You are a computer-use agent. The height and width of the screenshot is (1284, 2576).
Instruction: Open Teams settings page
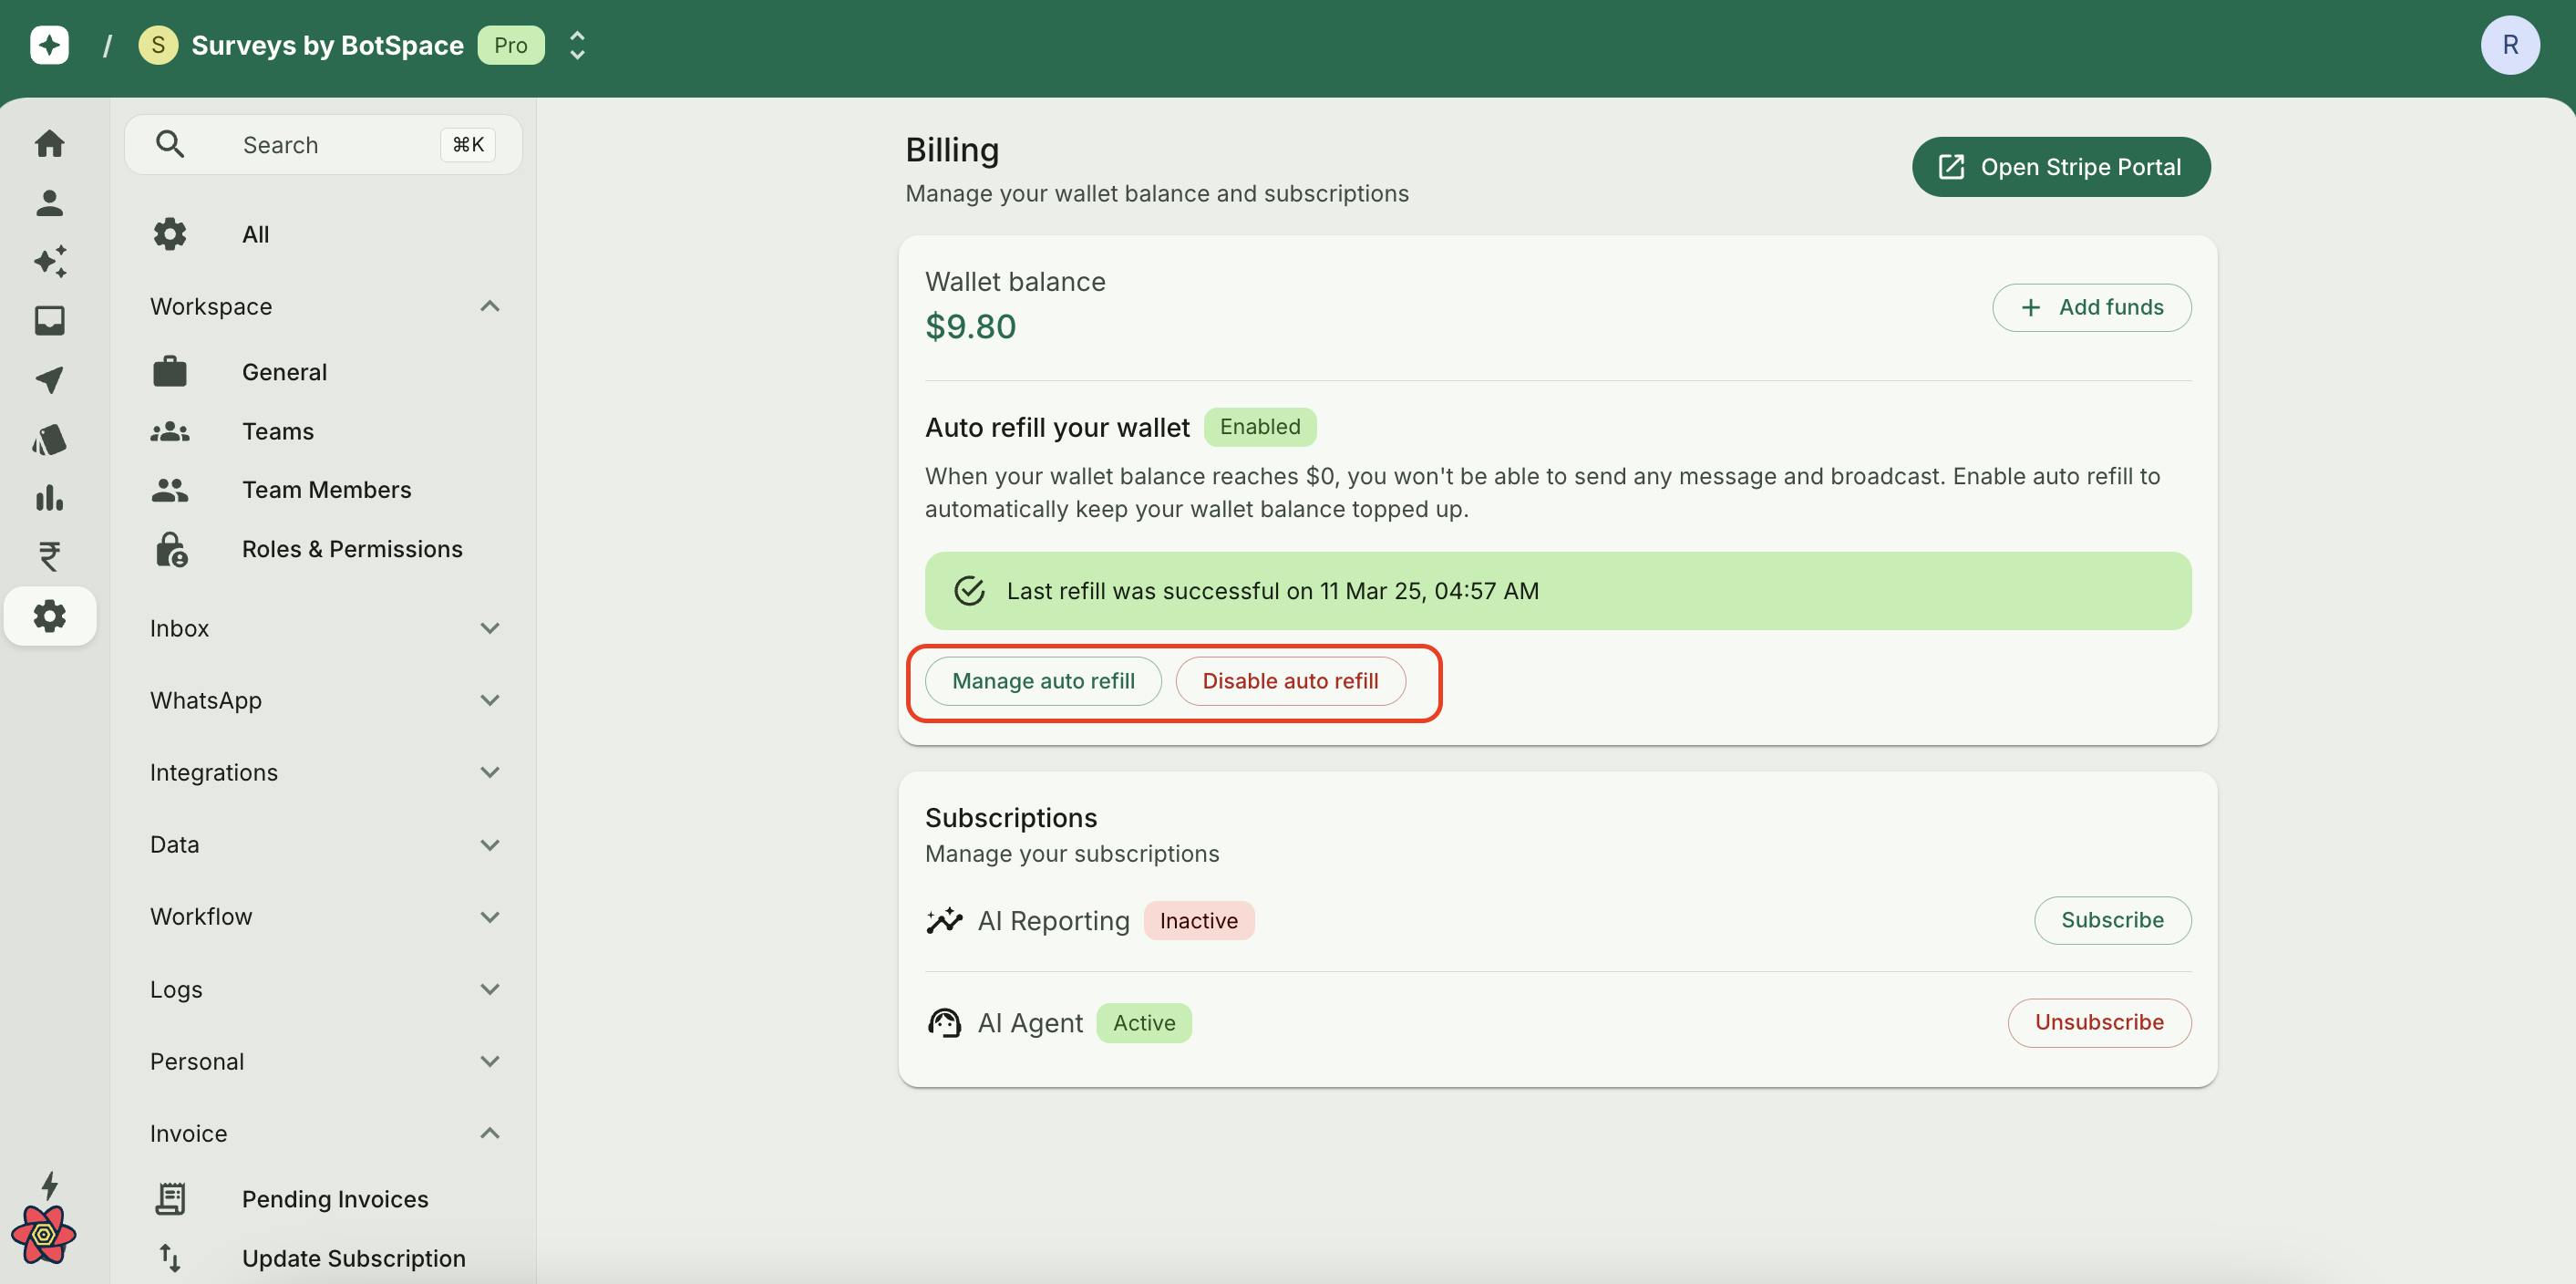coord(324,431)
